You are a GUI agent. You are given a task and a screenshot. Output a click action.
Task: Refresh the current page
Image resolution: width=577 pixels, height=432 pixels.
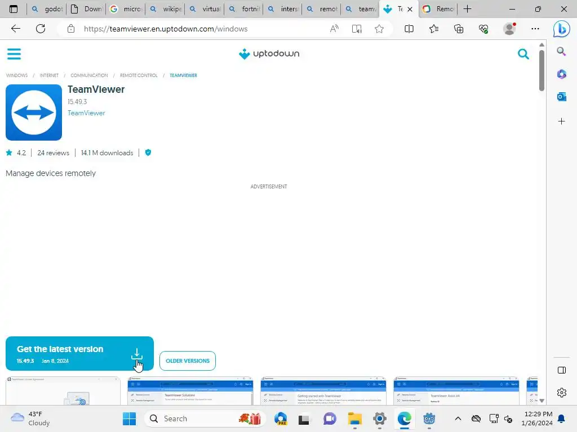click(x=41, y=29)
